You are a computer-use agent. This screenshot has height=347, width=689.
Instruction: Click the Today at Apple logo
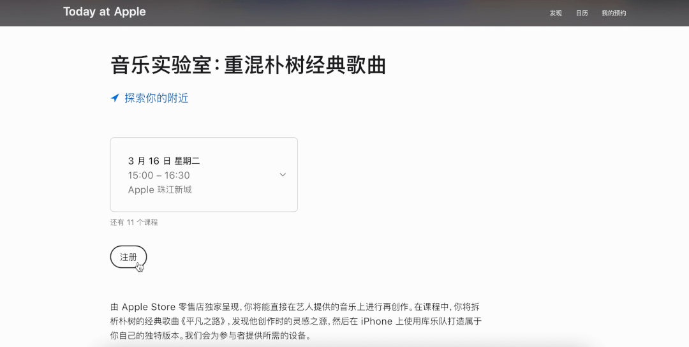tap(105, 12)
